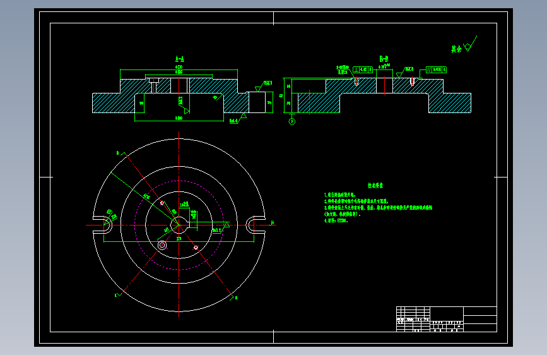Click the perpendicularity tolerance frame in B-B
This screenshot has width=547, height=355.
[x=362, y=69]
